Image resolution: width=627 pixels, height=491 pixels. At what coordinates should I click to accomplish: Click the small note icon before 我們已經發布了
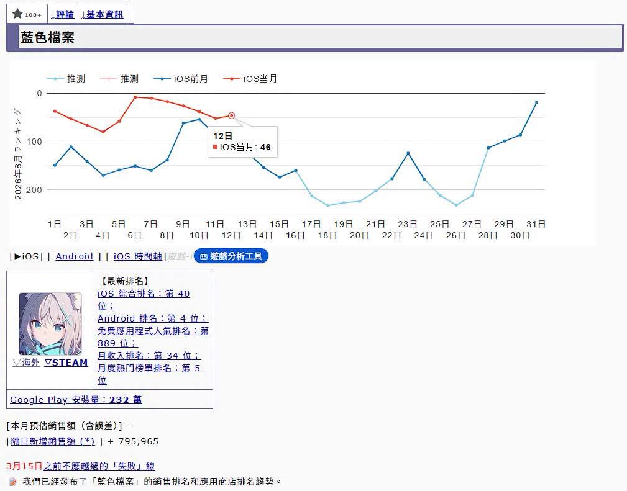click(x=13, y=482)
